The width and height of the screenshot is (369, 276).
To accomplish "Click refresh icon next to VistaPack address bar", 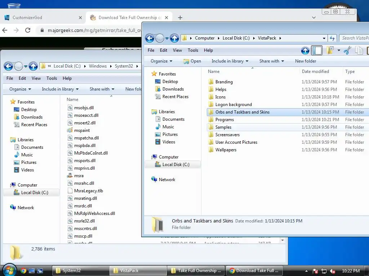I will (332, 38).
